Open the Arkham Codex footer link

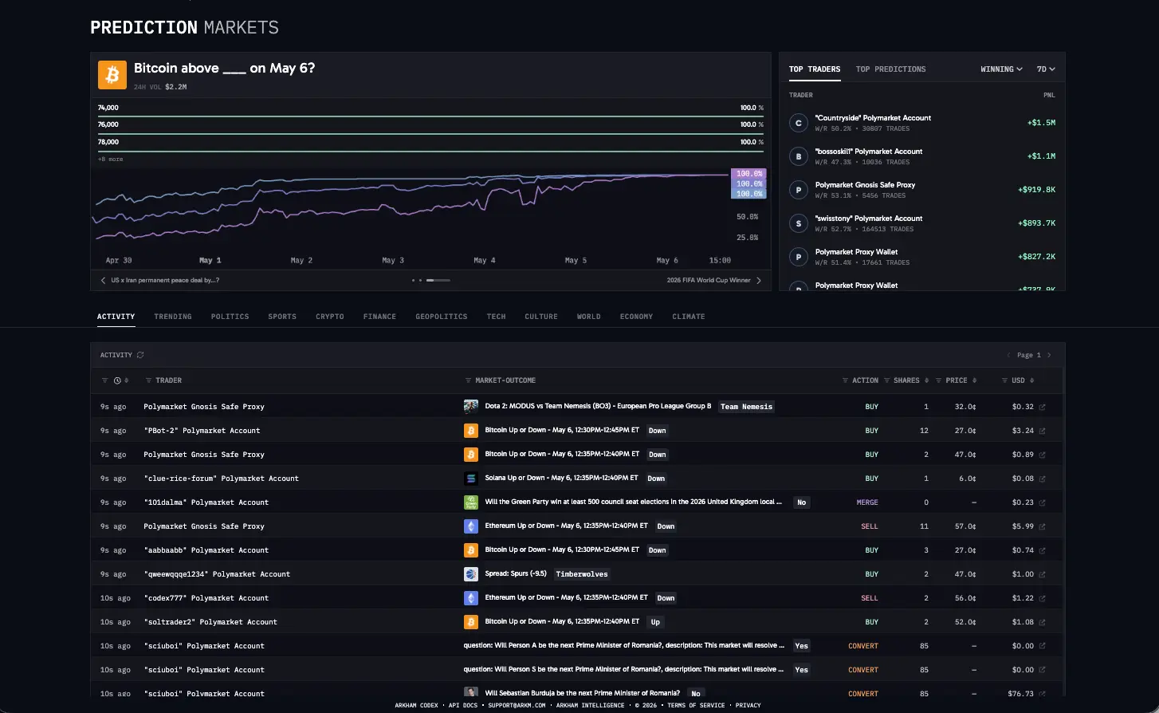[x=417, y=705]
